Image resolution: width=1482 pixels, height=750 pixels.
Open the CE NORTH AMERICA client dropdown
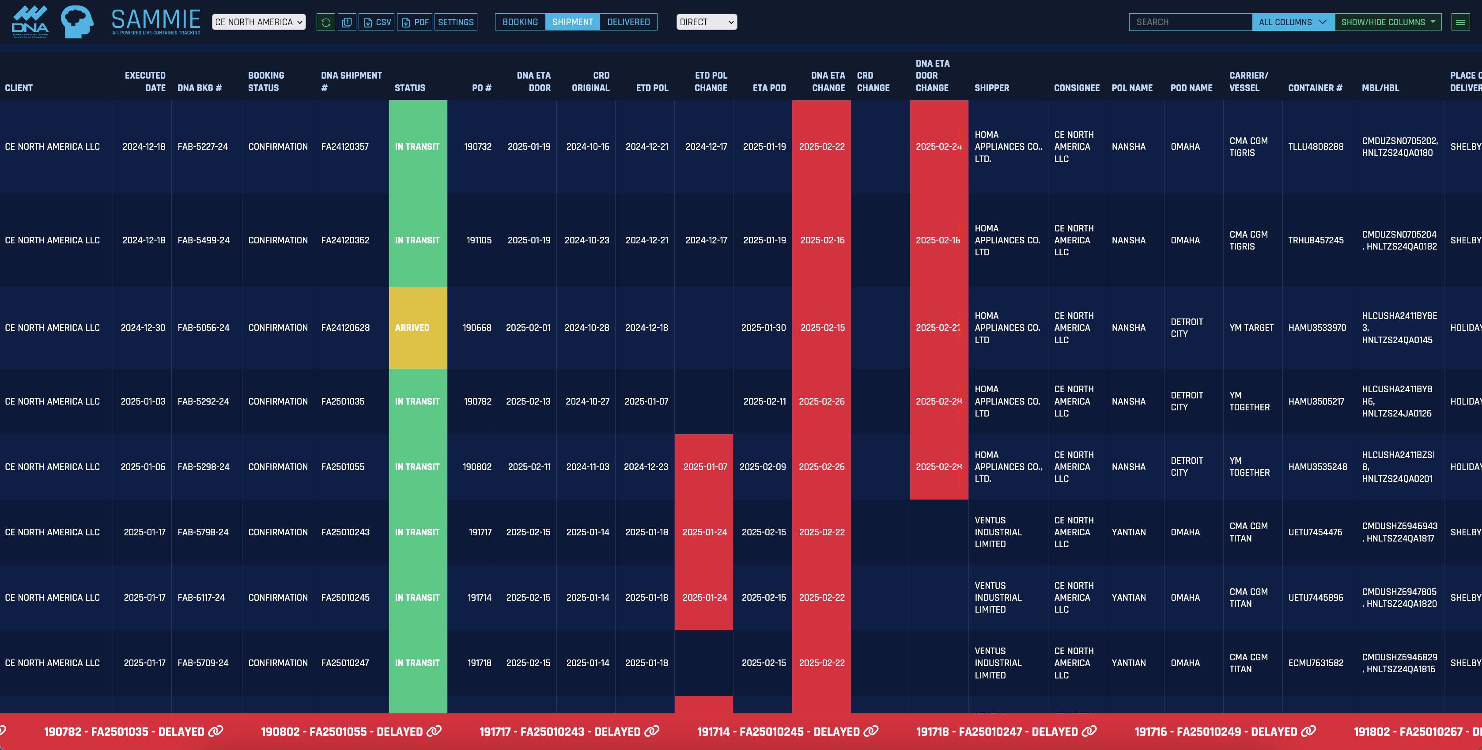coord(259,22)
